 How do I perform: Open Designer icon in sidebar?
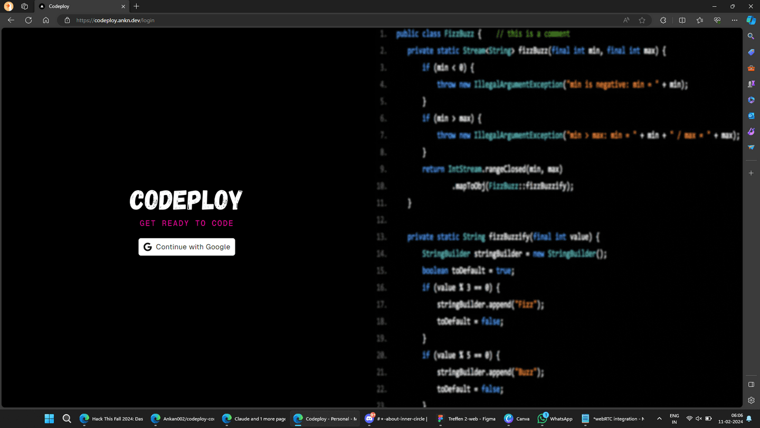[x=751, y=132]
